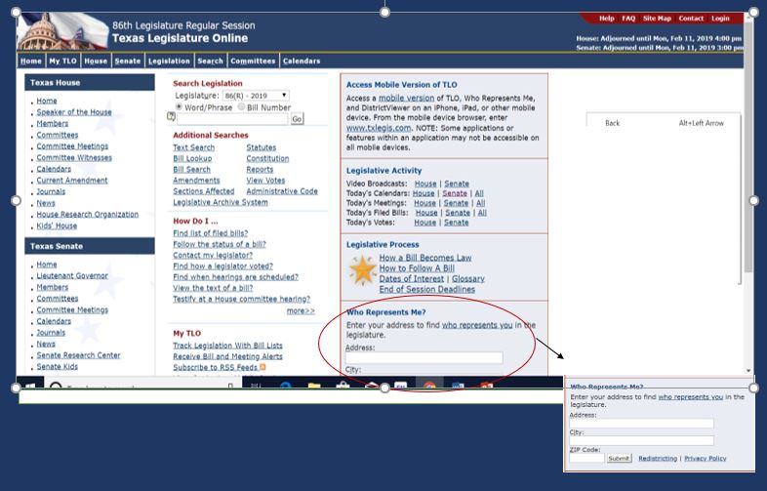Open How a Bill Becomes Law link
The width and height of the screenshot is (767, 491).
(425, 258)
